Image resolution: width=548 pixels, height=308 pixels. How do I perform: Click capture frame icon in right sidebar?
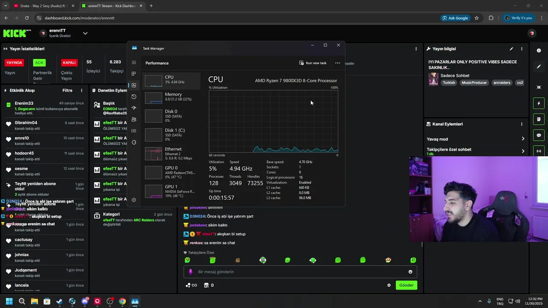(x=539, y=87)
